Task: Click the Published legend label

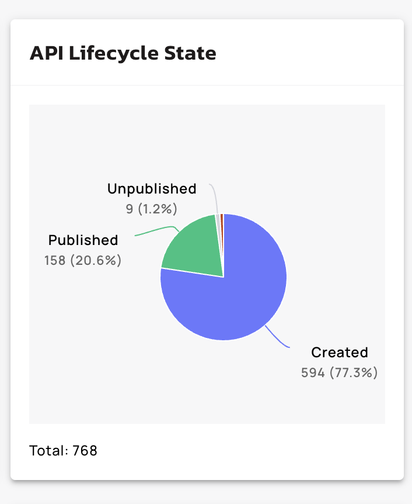Action: (x=83, y=240)
